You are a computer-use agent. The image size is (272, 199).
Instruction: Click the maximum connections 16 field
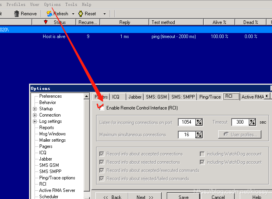point(187,135)
